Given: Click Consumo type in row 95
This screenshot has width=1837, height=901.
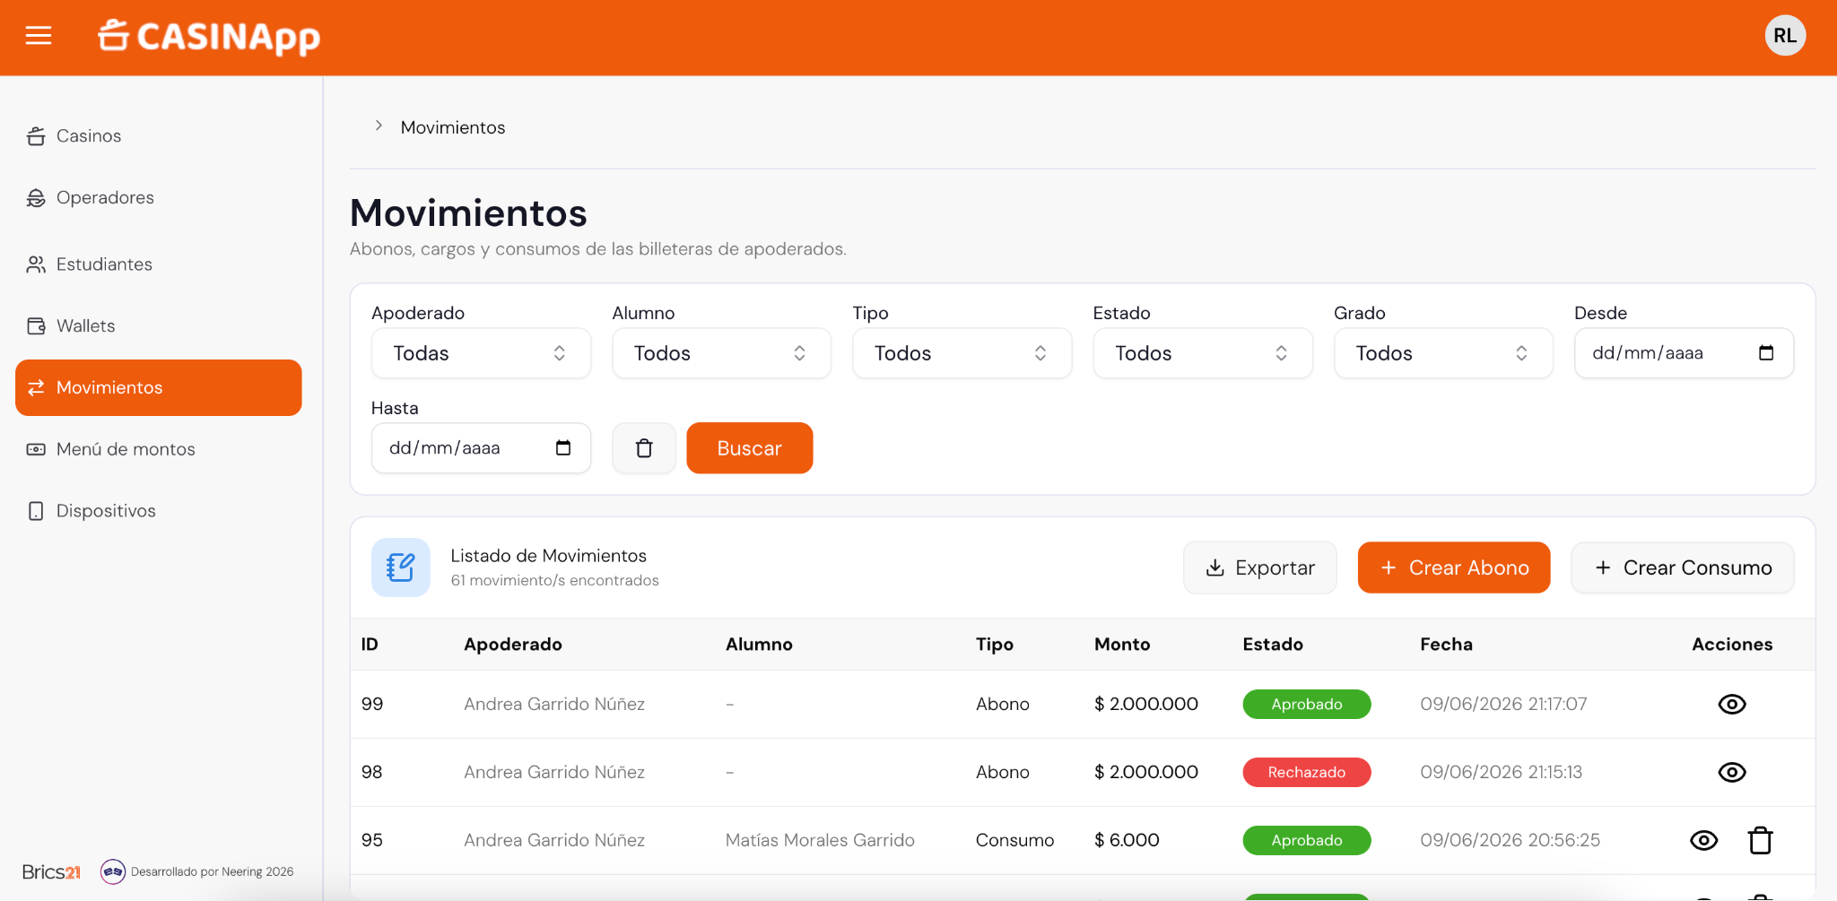Looking at the screenshot, I should 1014,841.
